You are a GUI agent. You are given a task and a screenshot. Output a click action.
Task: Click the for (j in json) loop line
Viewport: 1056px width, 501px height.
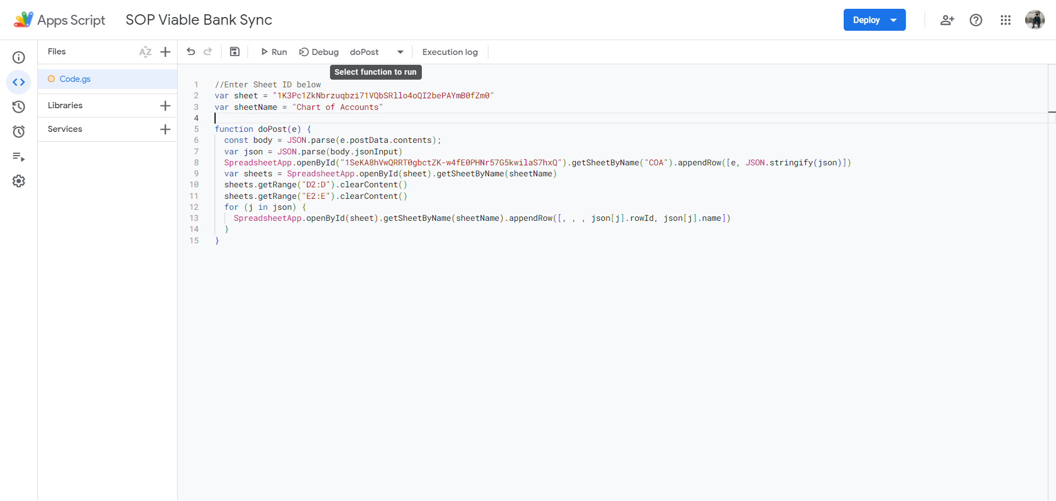pos(265,207)
